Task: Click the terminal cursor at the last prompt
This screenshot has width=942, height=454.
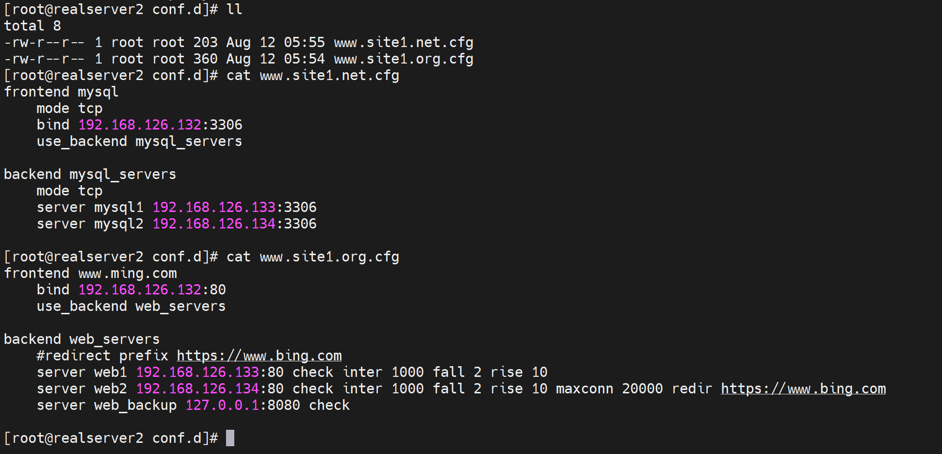Action: (230, 438)
